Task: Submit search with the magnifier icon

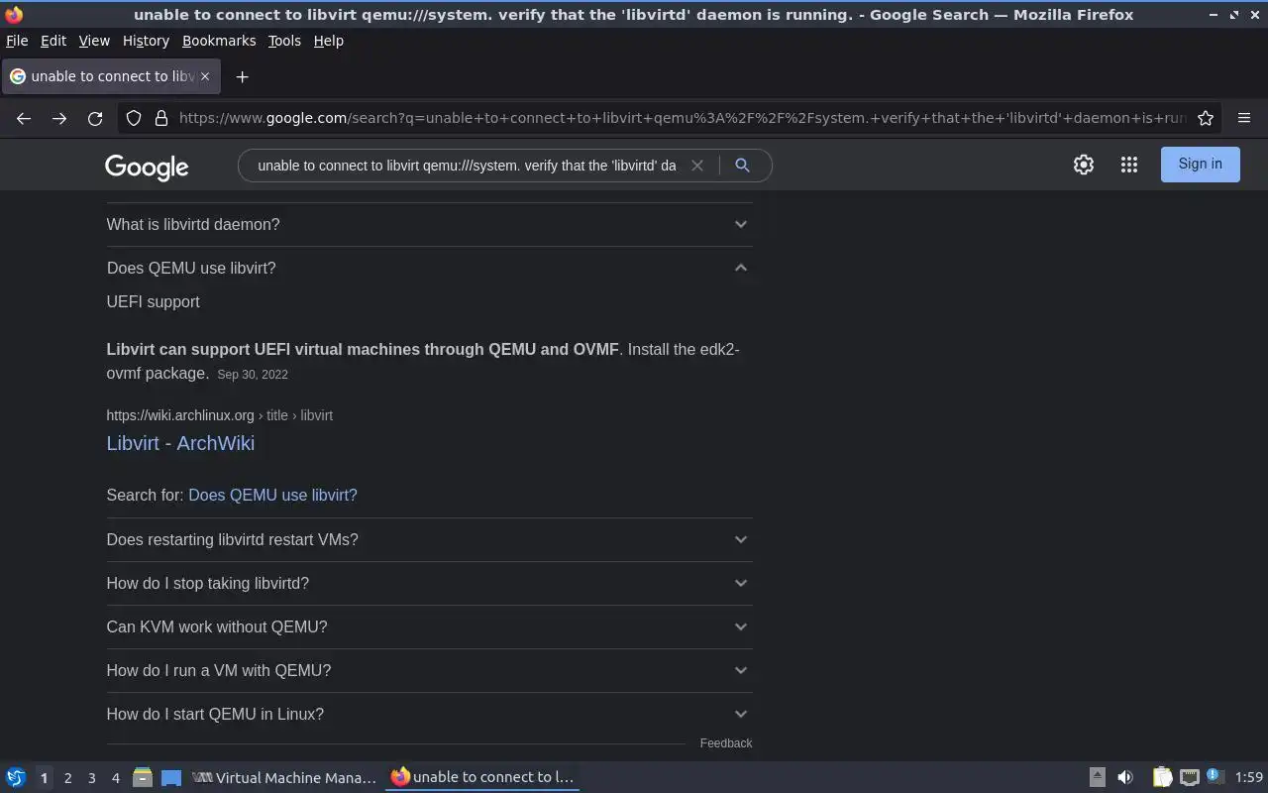Action: pos(742,166)
